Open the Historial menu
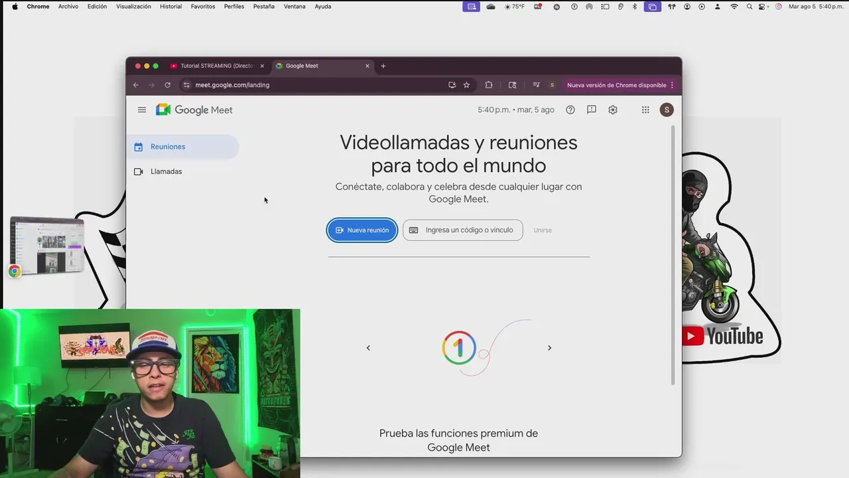This screenshot has width=849, height=478. click(170, 7)
